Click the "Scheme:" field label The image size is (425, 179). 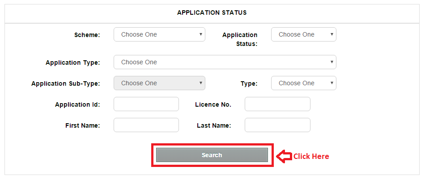pos(87,35)
